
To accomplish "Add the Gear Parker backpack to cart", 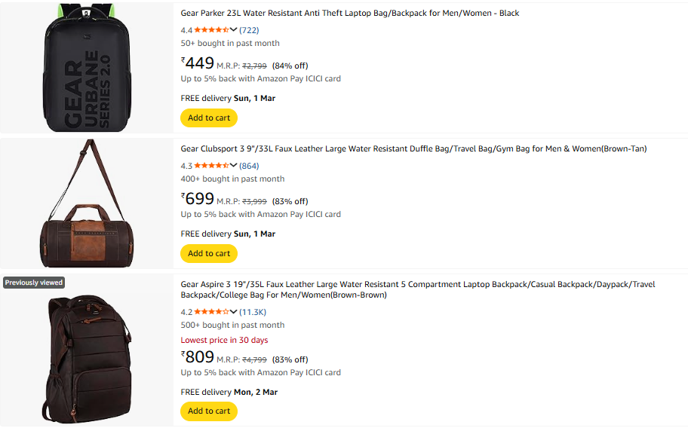I will [209, 118].
